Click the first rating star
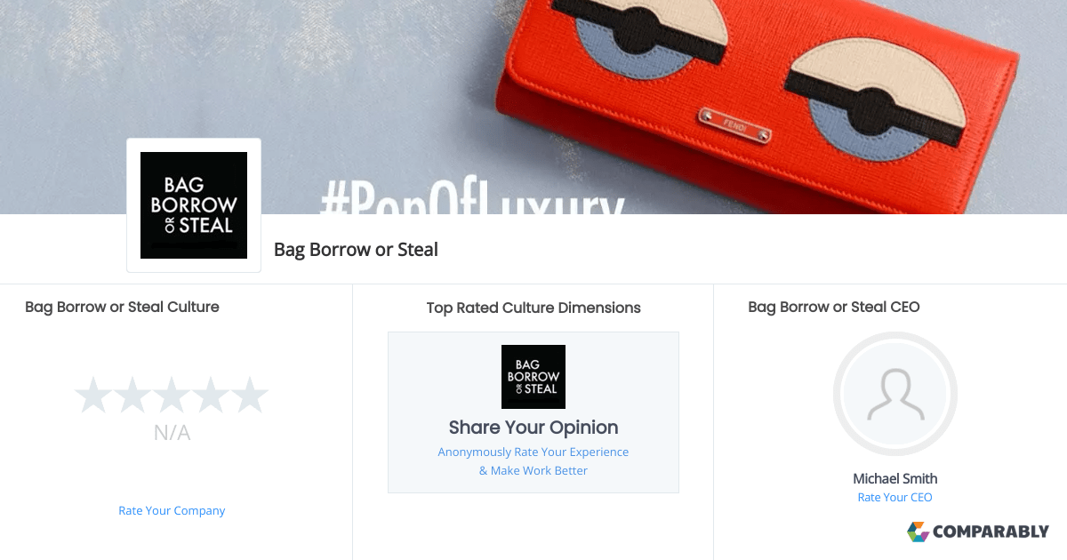Screen dimensions: 1067x560 click(x=93, y=395)
